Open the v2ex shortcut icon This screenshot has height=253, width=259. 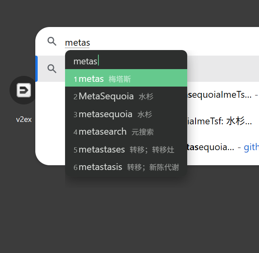click(24, 90)
